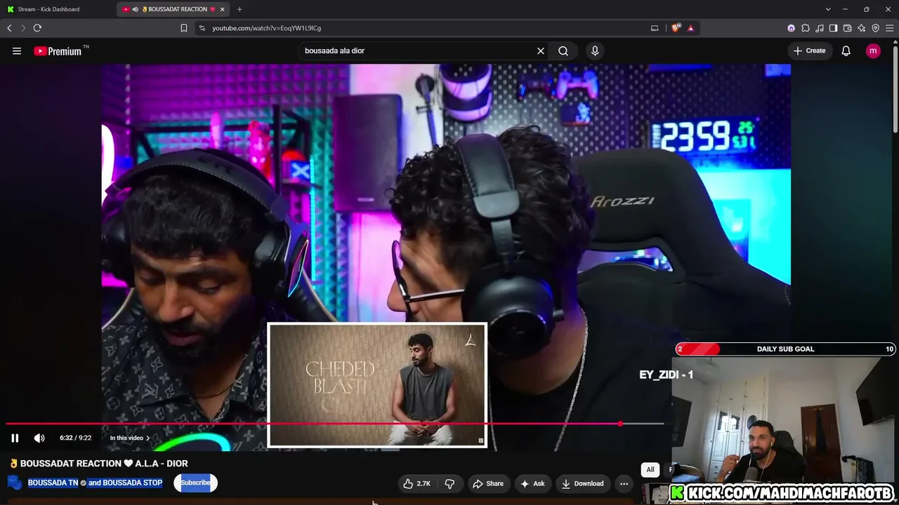This screenshot has width=899, height=505.
Task: Open the Brave Shields lion icon
Action: 676,28
